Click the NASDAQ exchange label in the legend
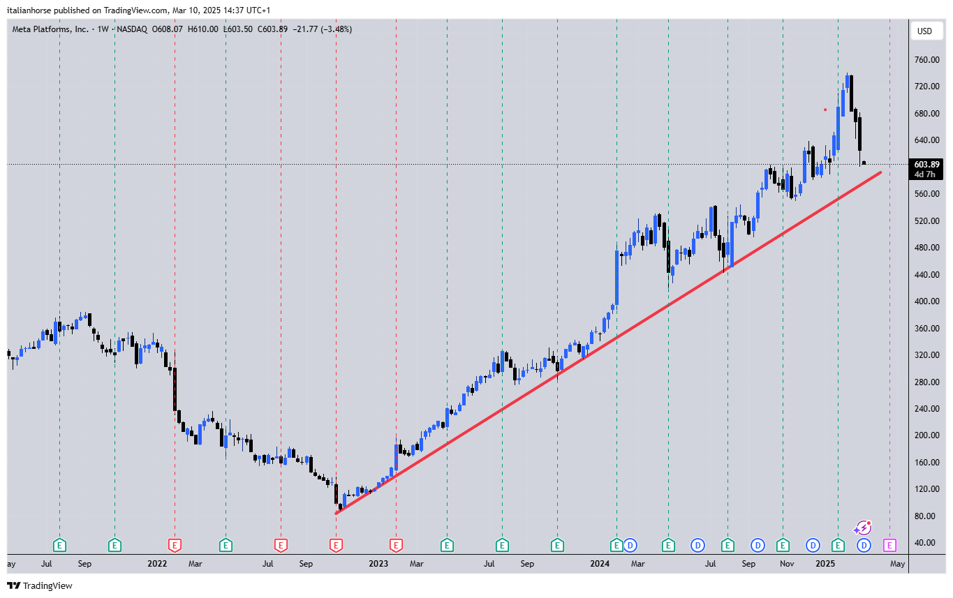This screenshot has height=598, width=953. [133, 29]
